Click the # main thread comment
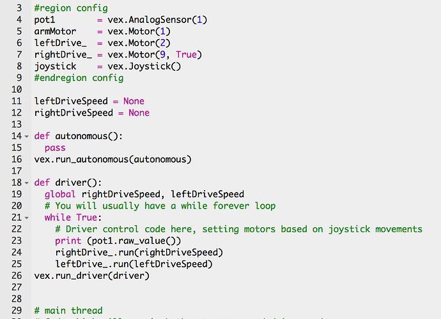The height and width of the screenshot is (319, 441). pyautogui.click(x=68, y=310)
